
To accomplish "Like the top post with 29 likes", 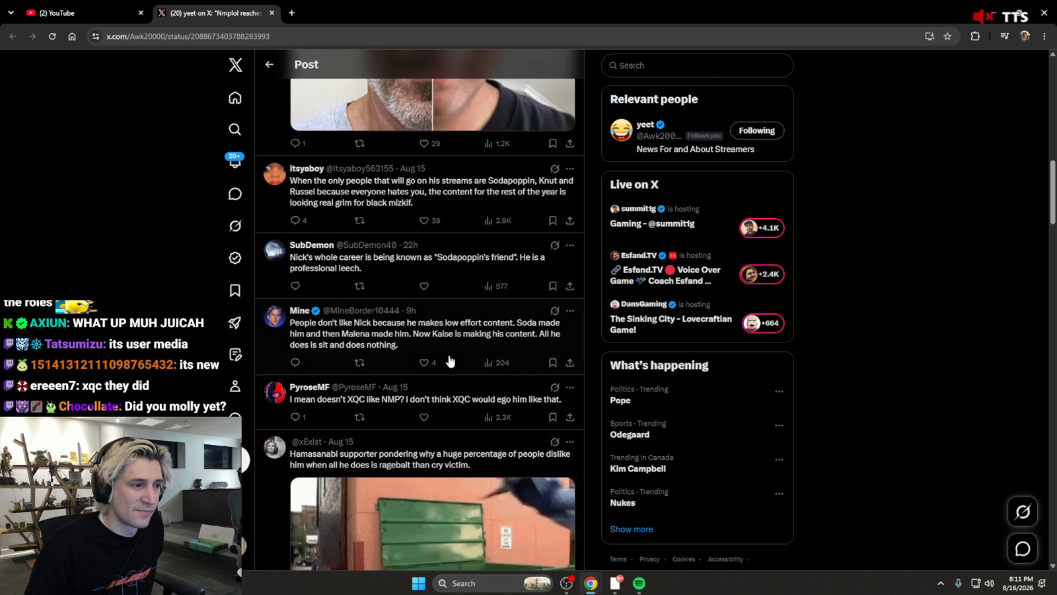I will coord(429,143).
